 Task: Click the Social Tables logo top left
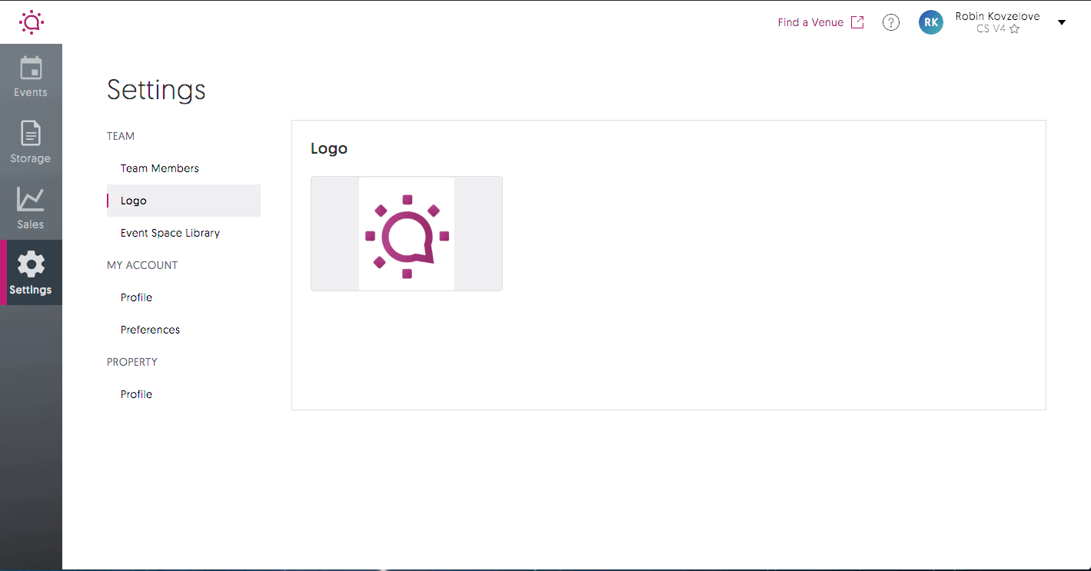coord(31,22)
